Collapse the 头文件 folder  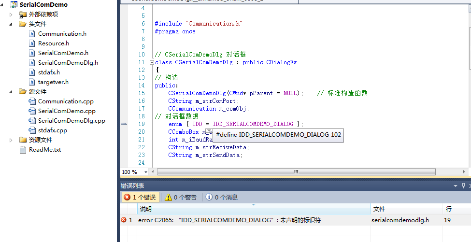pos(11,24)
